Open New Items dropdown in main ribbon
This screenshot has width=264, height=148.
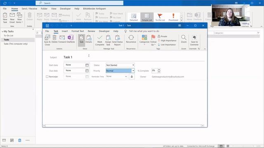pyautogui.click(x=19, y=18)
